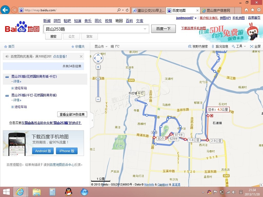The image size is (263, 197).
Task: Click the bus icon for 千灯-花桥国际商务城 route
Action: point(7,96)
